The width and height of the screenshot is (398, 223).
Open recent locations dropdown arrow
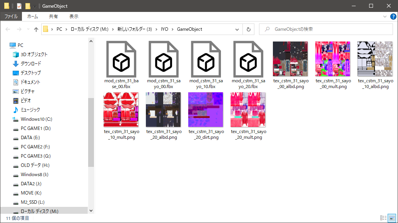point(28,29)
